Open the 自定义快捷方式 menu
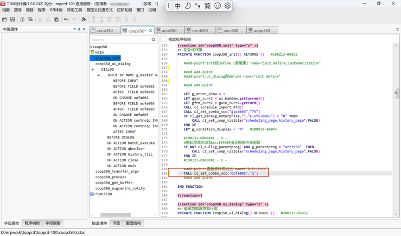Image resolution: width=401 pixels, height=236 pixels. [x=100, y=10]
